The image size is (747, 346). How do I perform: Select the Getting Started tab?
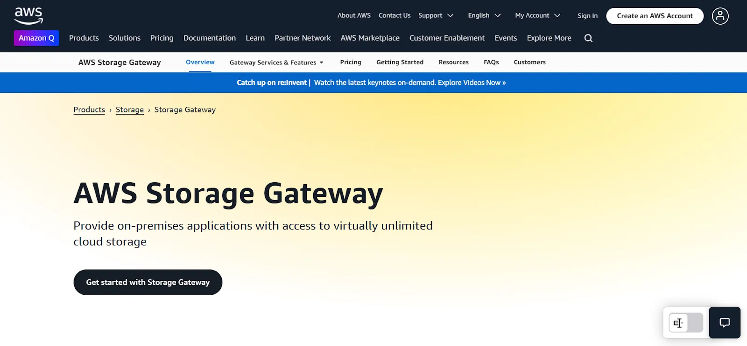tap(400, 62)
